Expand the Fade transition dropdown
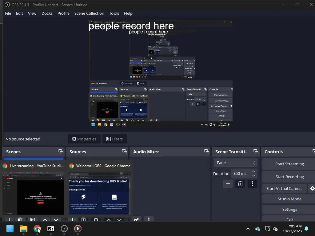Image resolution: width=315 pixels, height=236 pixels. 235,163
